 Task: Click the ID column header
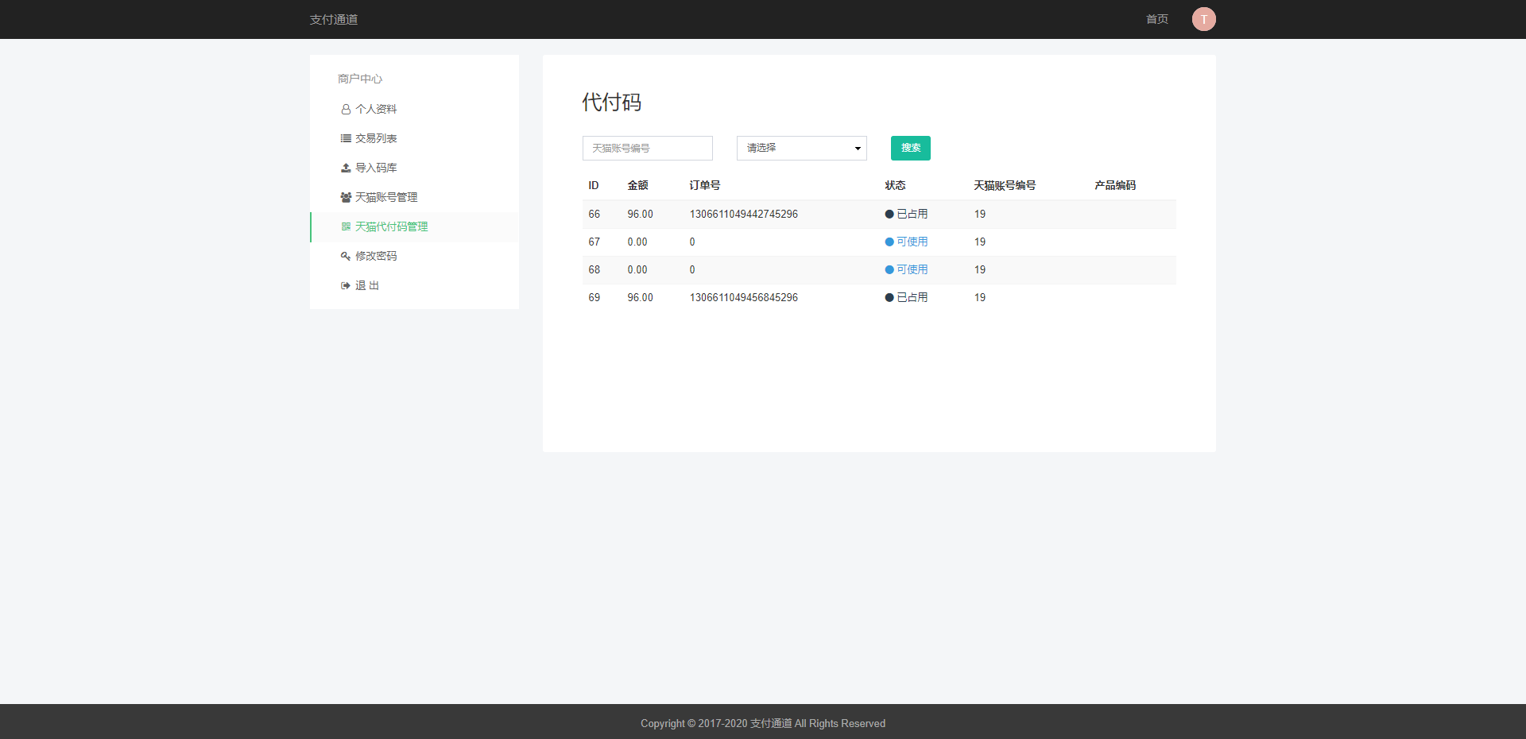[594, 185]
